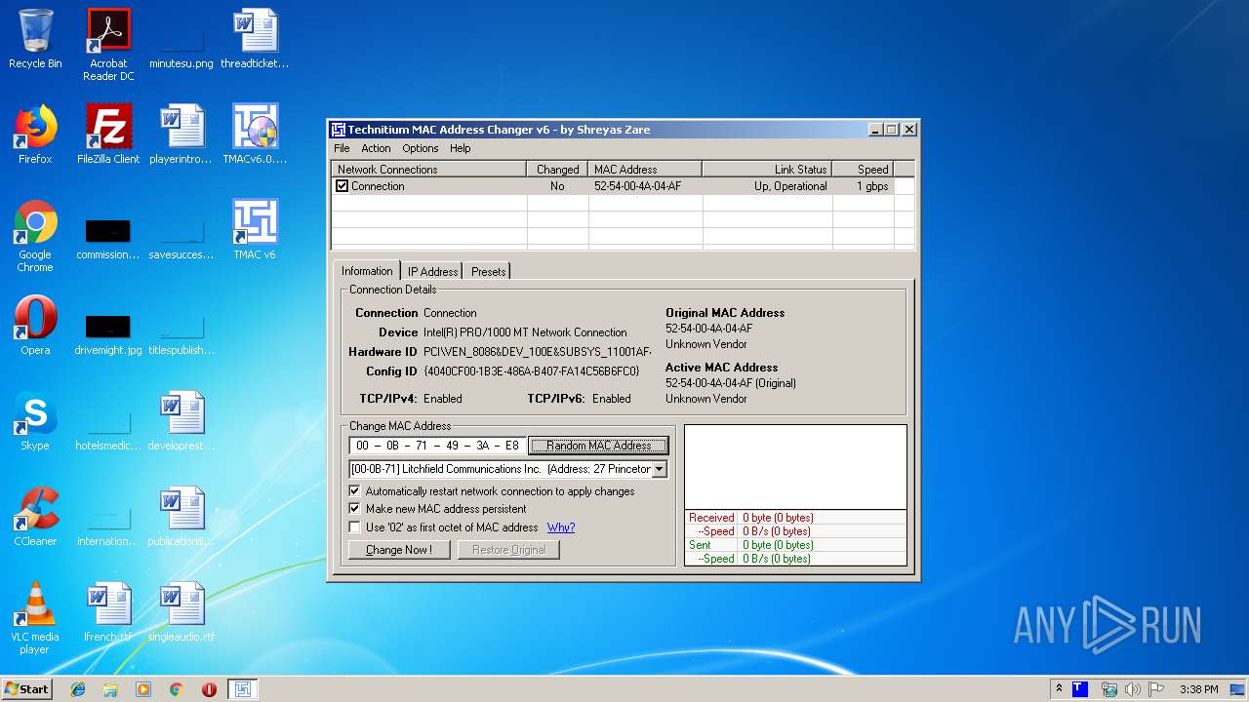Screen dimensions: 1249x702
Task: Launch FileZilla Client desktop icon
Action: (x=108, y=135)
